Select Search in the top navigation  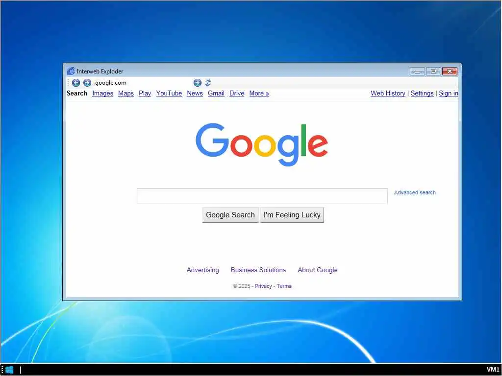point(77,94)
